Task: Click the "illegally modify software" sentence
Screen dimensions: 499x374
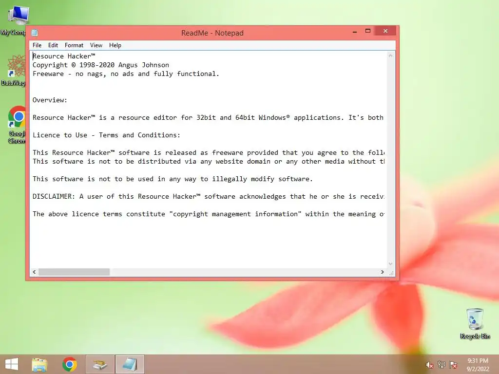Action: tap(173, 179)
